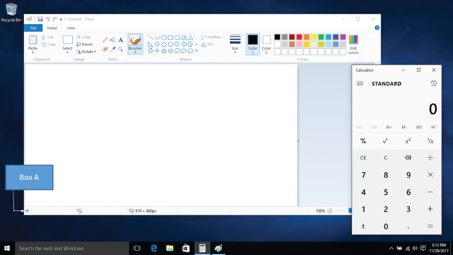This screenshot has height=255, width=453.
Task: Expand the Paste dropdown arrow
Action: coord(33,52)
